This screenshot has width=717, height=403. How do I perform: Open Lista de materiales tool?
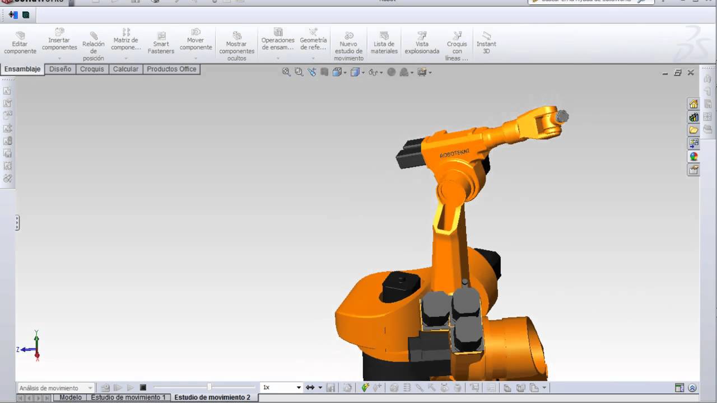[x=384, y=43]
